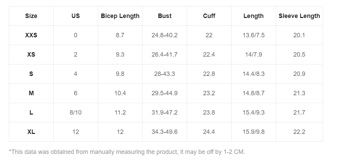Select the US column header

click(75, 16)
